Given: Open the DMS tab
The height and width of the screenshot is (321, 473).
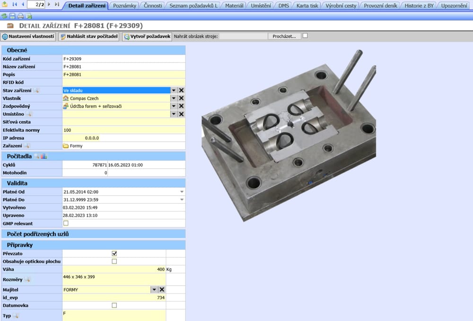Looking at the screenshot, I should 283,5.
